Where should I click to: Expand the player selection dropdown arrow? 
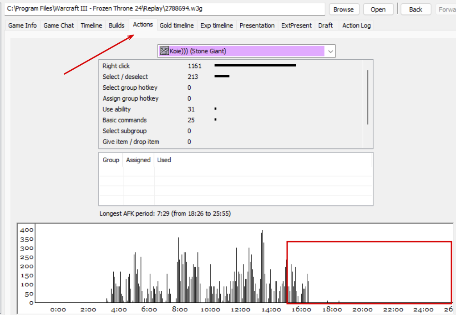pyautogui.click(x=330, y=52)
